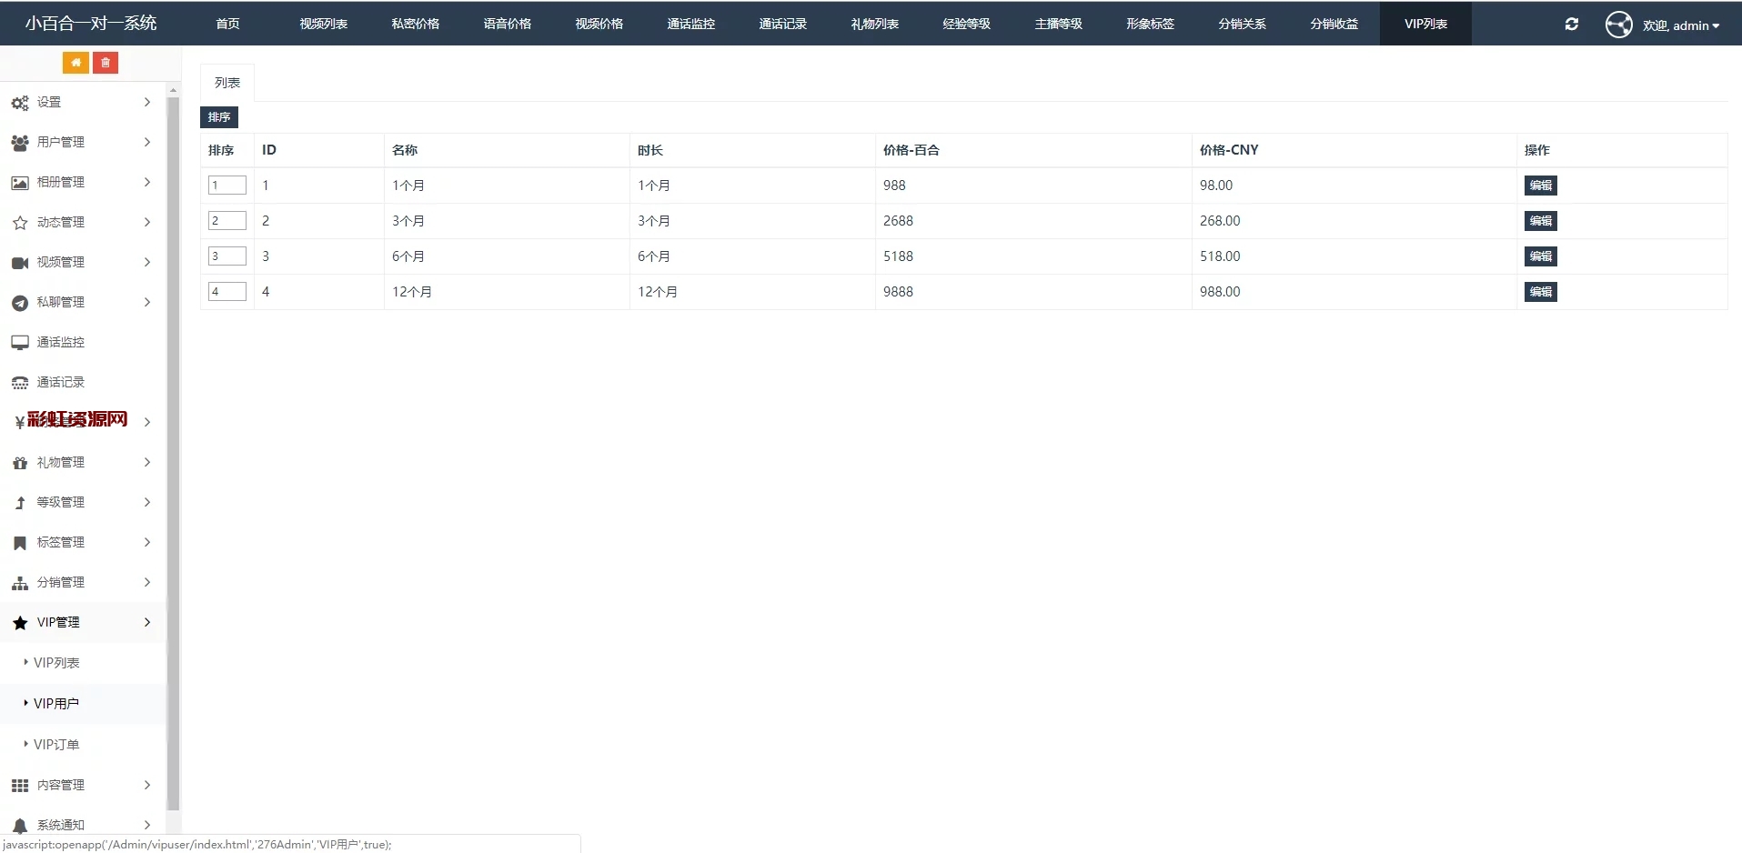Click the VIP管理 star icon
This screenshot has width=1742, height=853.
[x=20, y=623]
